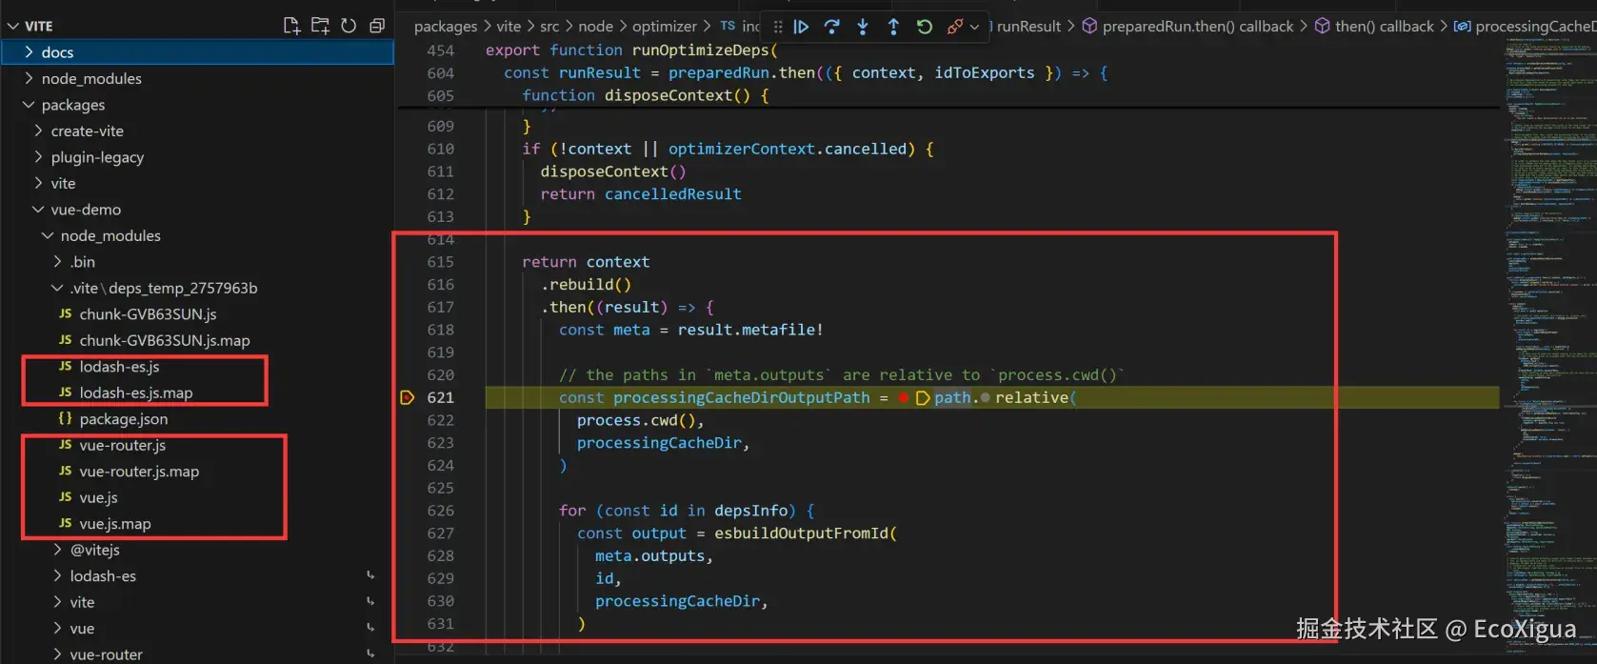Continue debugging from the debug toolbar
The height and width of the screenshot is (664, 1597).
802,27
